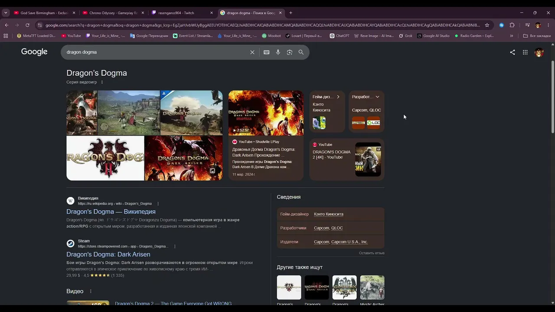Open the blue extension icon in toolbar
Screen dimensions: 555x312
[x=502, y=25]
